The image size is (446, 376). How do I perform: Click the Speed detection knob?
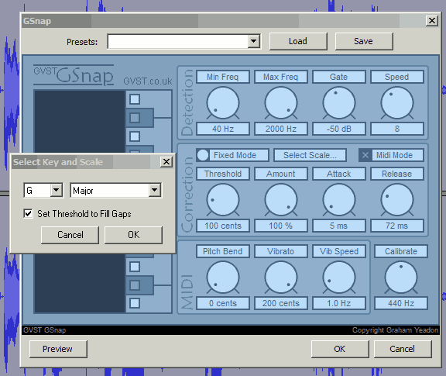click(397, 103)
